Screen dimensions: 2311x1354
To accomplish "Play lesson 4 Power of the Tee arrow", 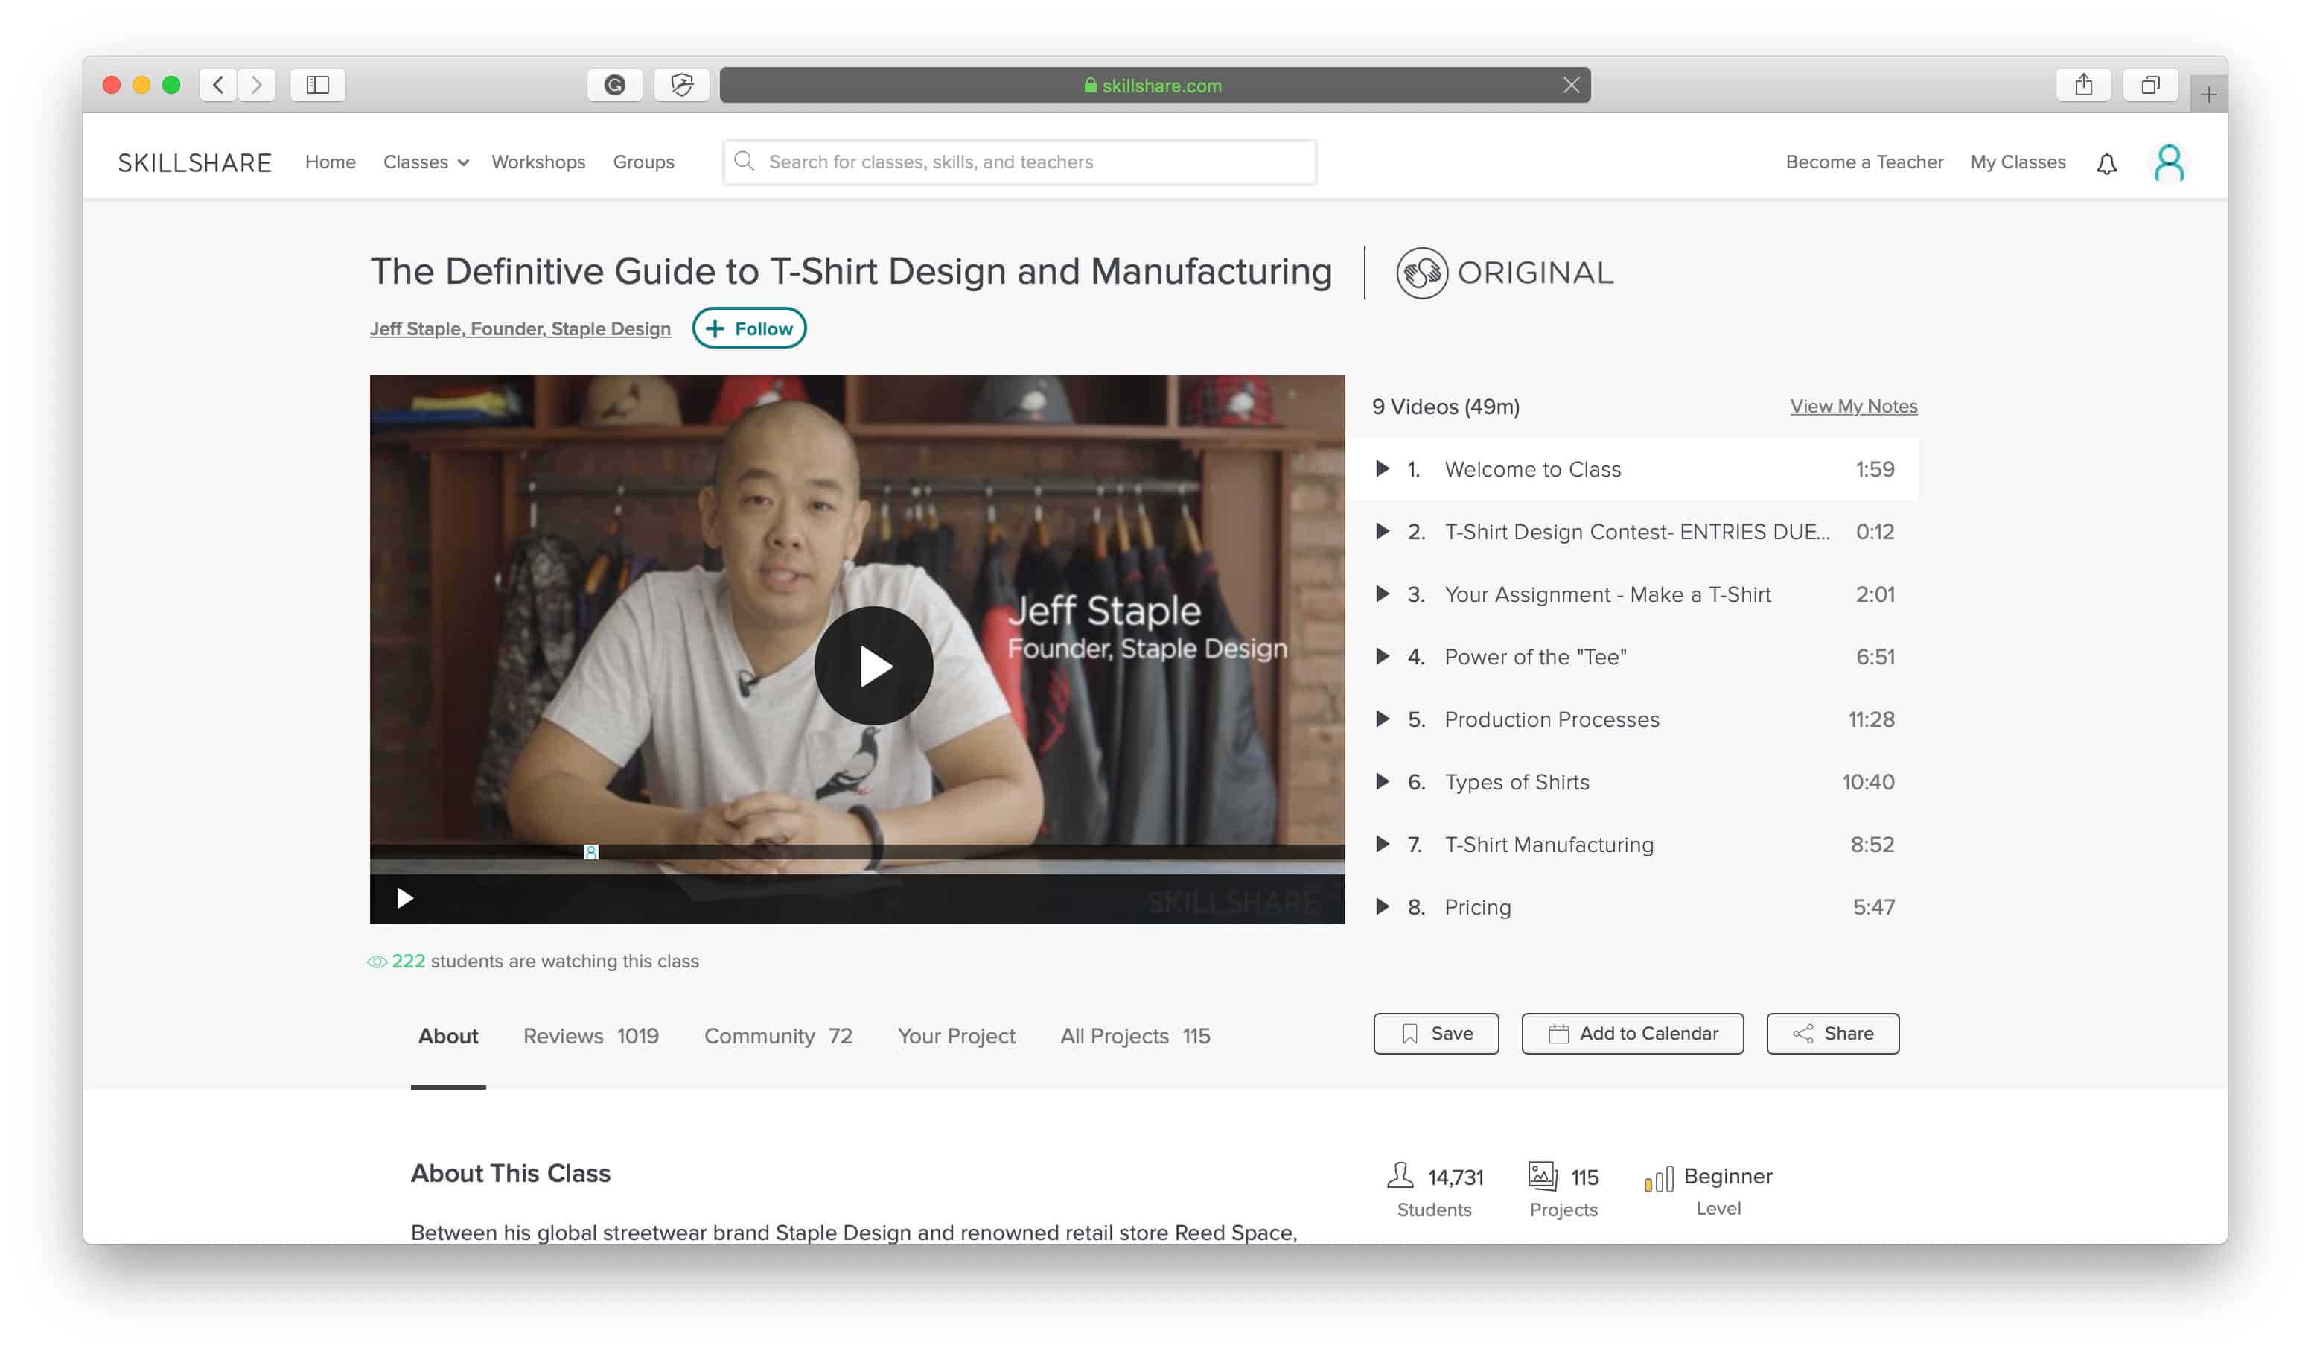I will (1382, 656).
